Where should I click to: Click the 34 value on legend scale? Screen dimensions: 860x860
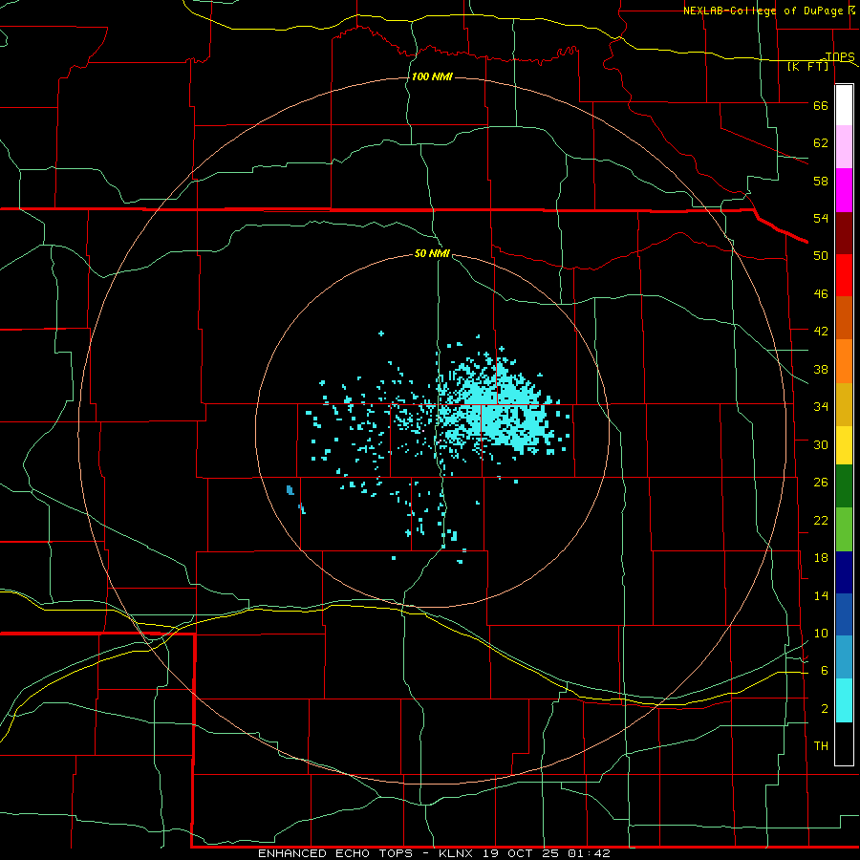click(x=821, y=407)
